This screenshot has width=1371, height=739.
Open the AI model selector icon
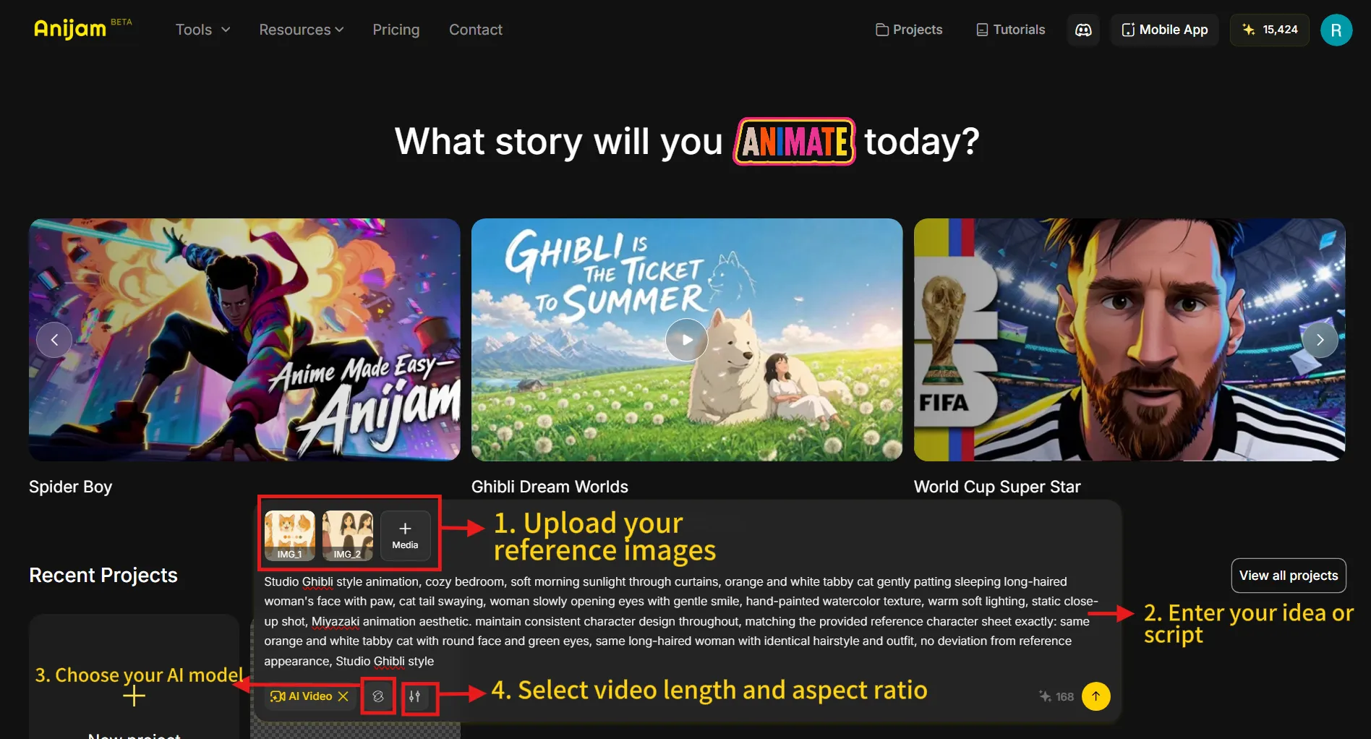click(378, 696)
